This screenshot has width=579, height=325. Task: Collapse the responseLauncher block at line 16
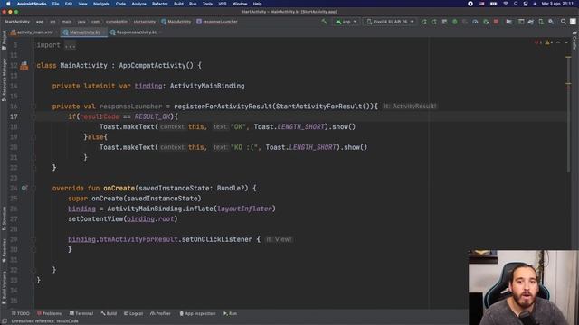[33, 107]
